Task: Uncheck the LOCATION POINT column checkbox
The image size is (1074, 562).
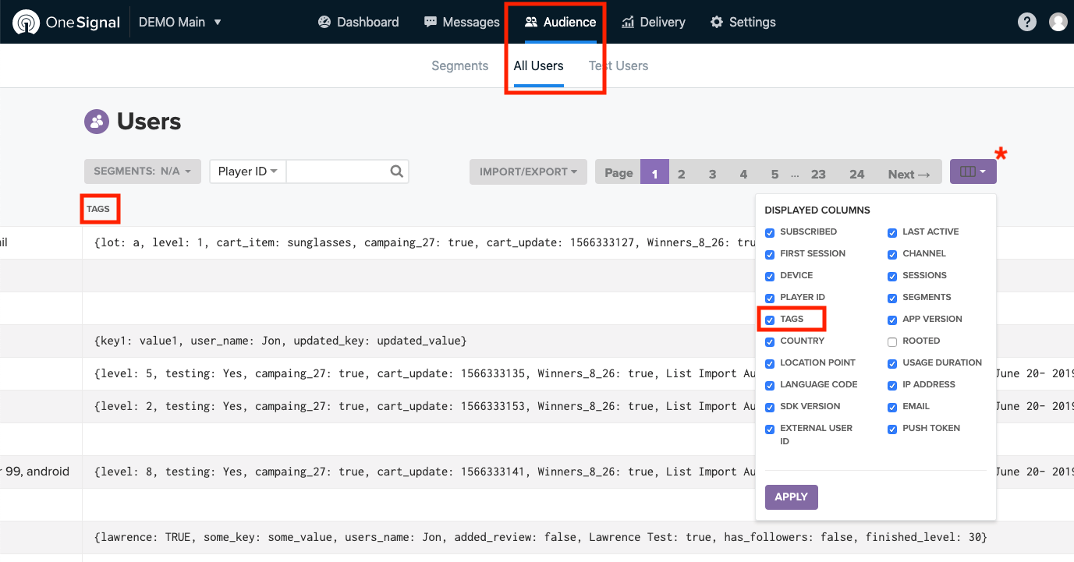Action: click(770, 363)
